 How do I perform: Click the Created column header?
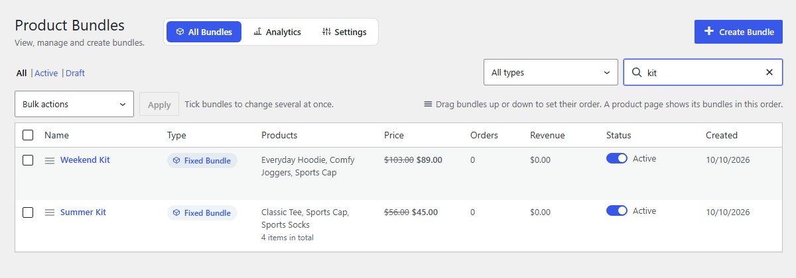coord(722,135)
